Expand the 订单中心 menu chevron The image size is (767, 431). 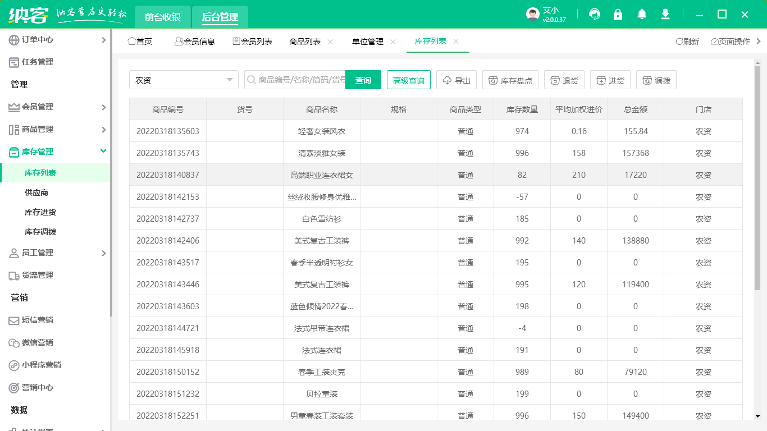coord(103,40)
